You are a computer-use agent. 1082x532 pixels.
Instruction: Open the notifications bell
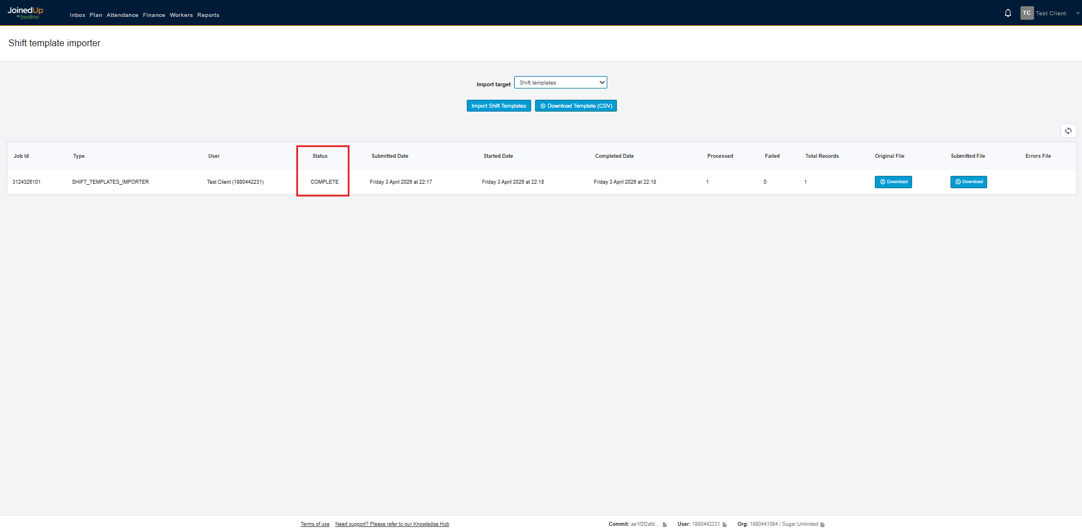(1007, 13)
